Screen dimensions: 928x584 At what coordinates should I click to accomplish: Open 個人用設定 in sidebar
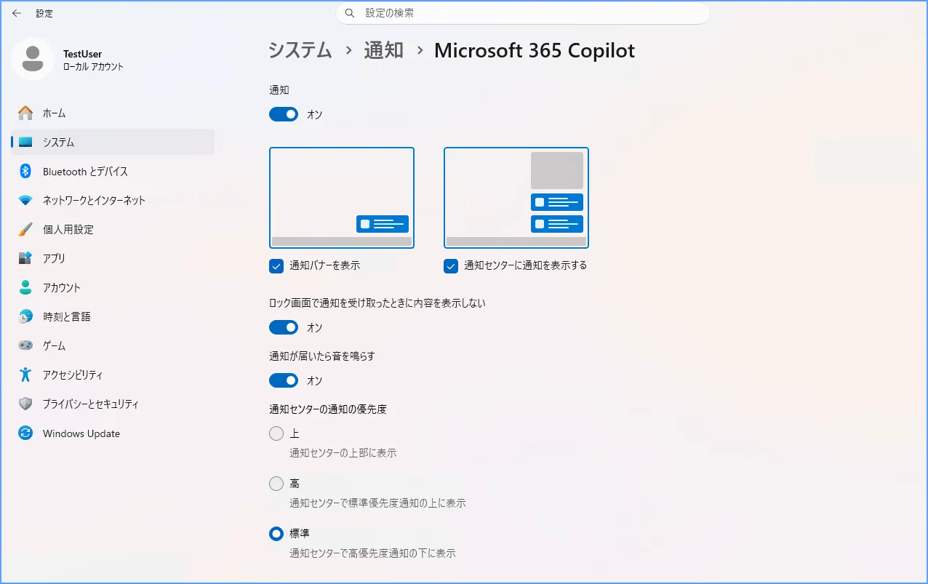coord(113,229)
